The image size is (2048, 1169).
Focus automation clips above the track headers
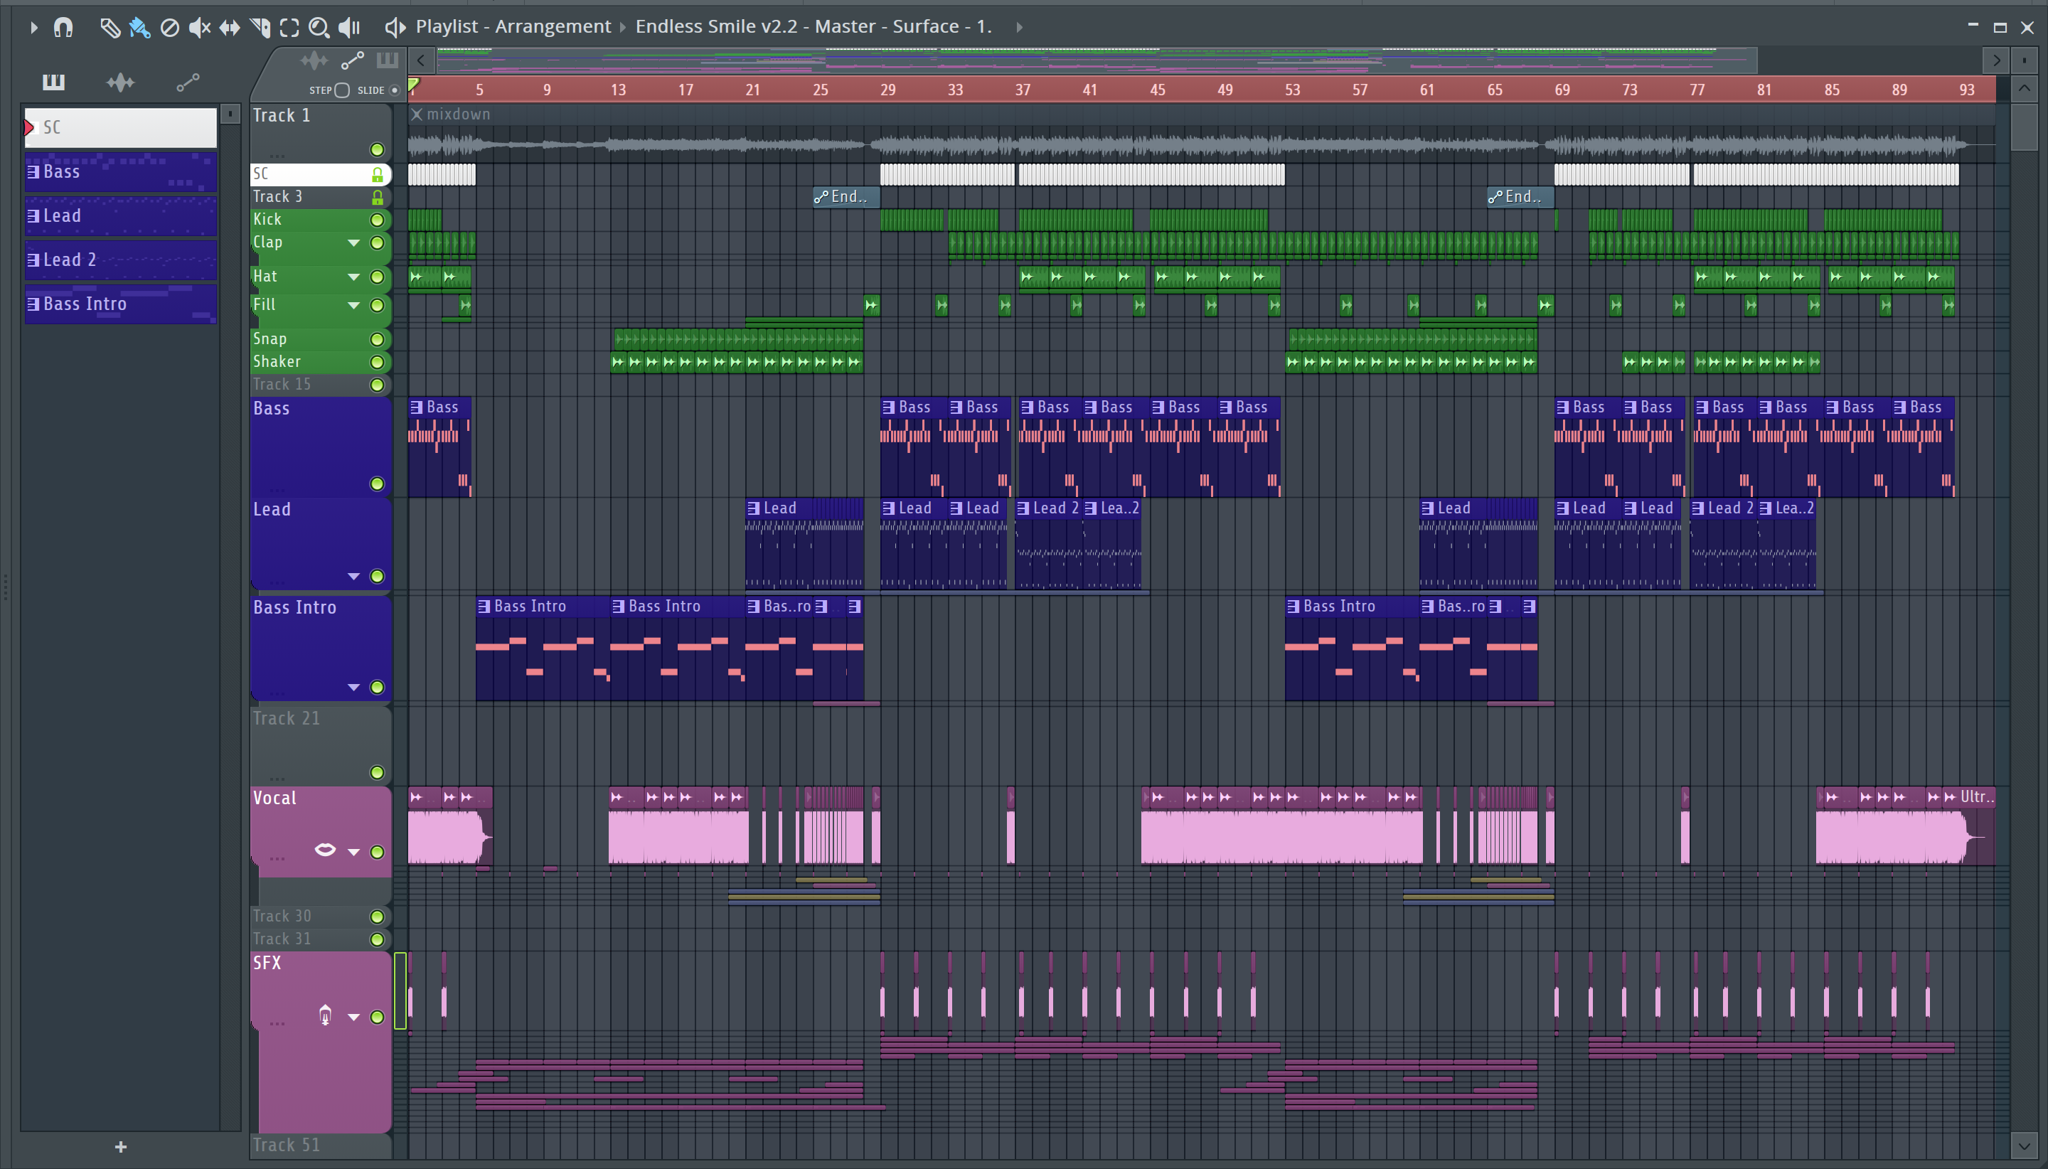click(353, 60)
